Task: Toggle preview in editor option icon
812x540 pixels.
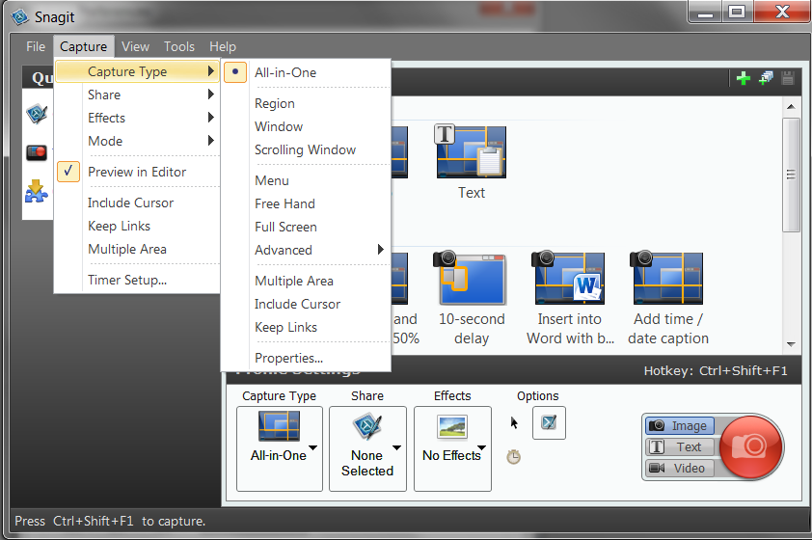Action: pyautogui.click(x=549, y=423)
